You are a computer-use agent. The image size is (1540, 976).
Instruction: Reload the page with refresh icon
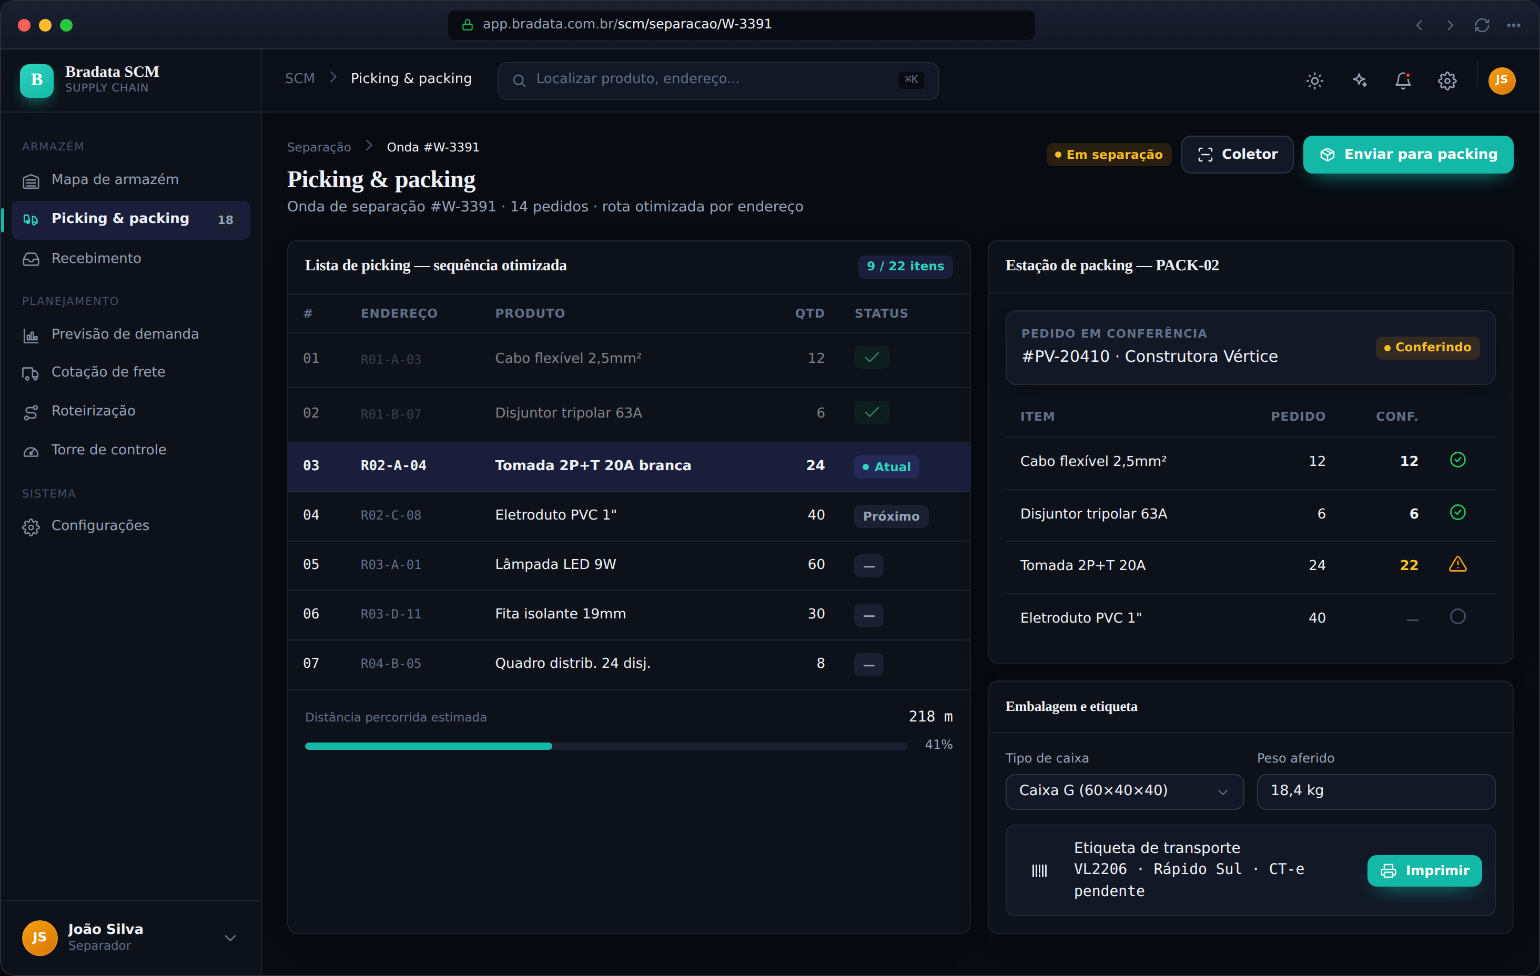1482,25
